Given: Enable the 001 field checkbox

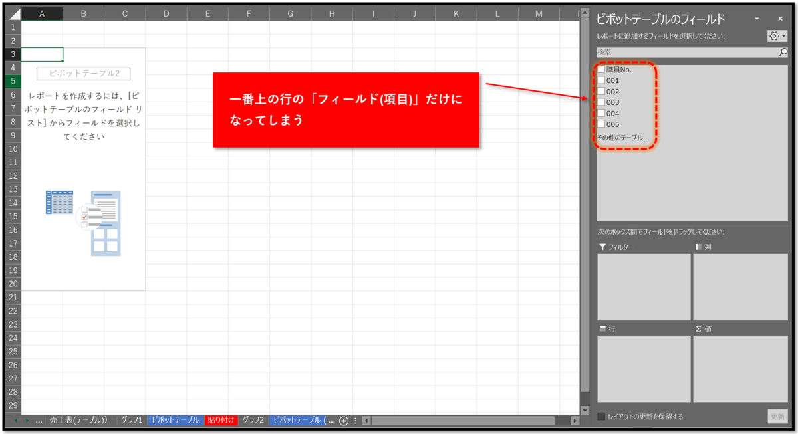Looking at the screenshot, I should [600, 80].
